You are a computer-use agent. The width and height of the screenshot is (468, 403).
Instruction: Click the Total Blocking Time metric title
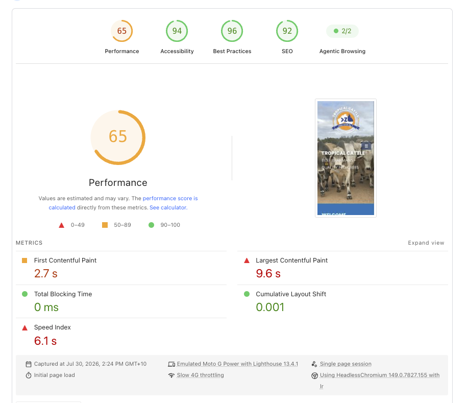tap(63, 294)
